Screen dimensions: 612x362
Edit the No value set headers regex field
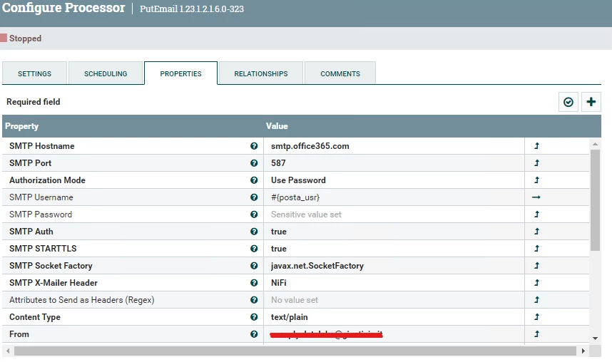pos(394,300)
